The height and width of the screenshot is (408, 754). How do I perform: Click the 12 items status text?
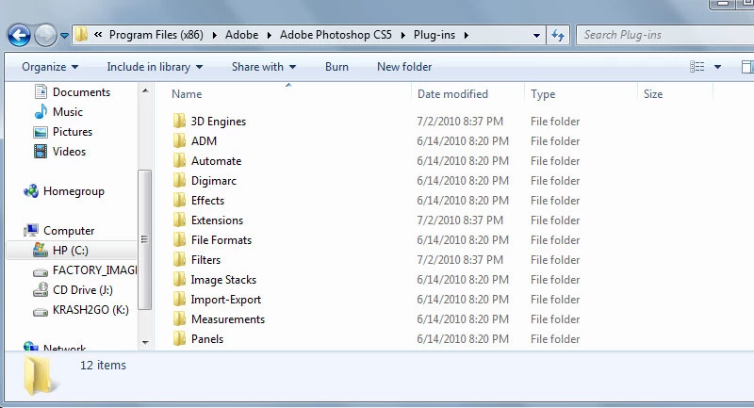[103, 366]
